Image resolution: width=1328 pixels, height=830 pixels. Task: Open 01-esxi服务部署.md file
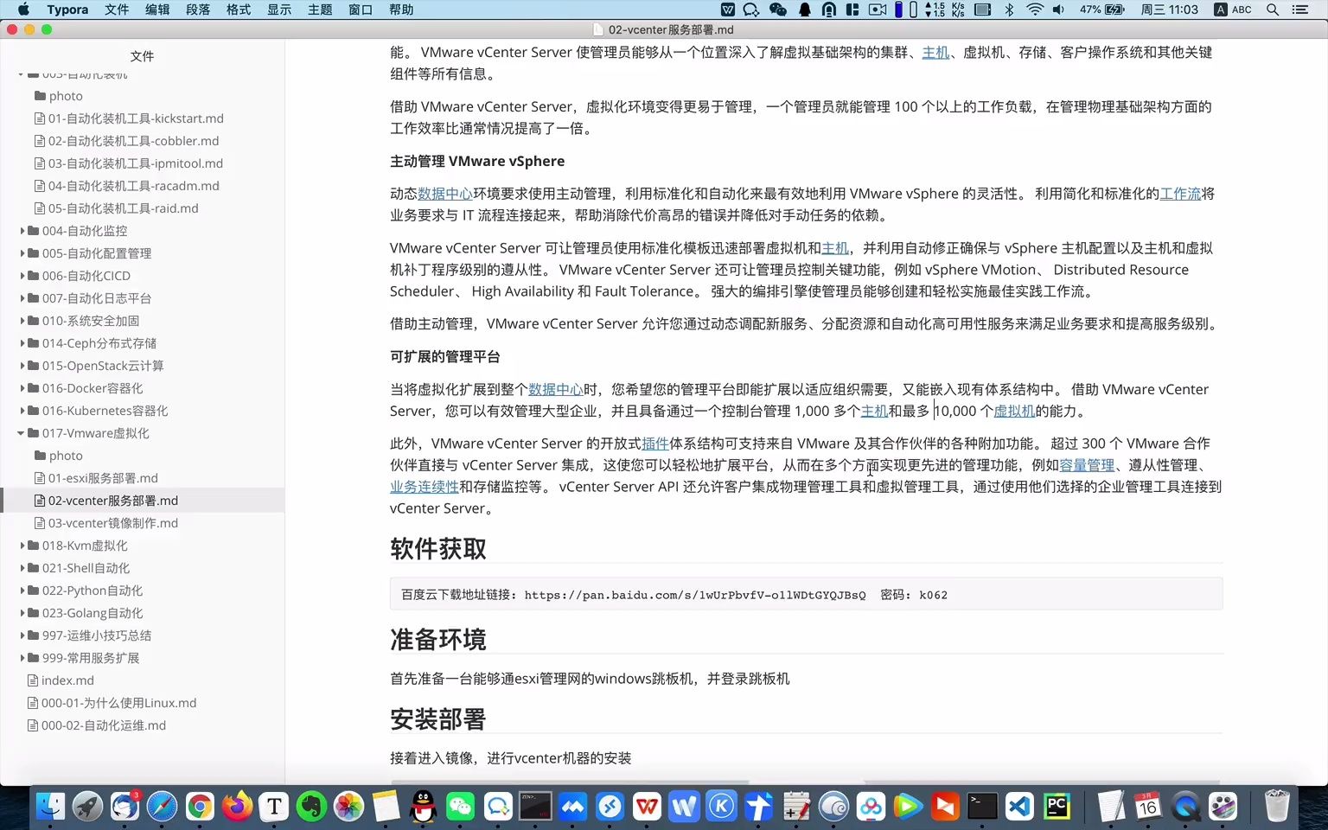(x=103, y=478)
